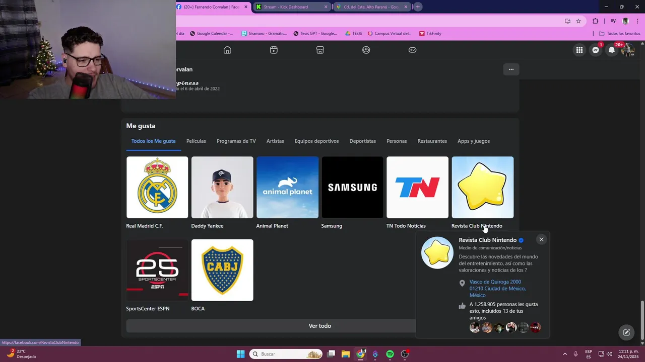Click the Real Madrid C.F. name link
645x362 pixels.
point(144,226)
